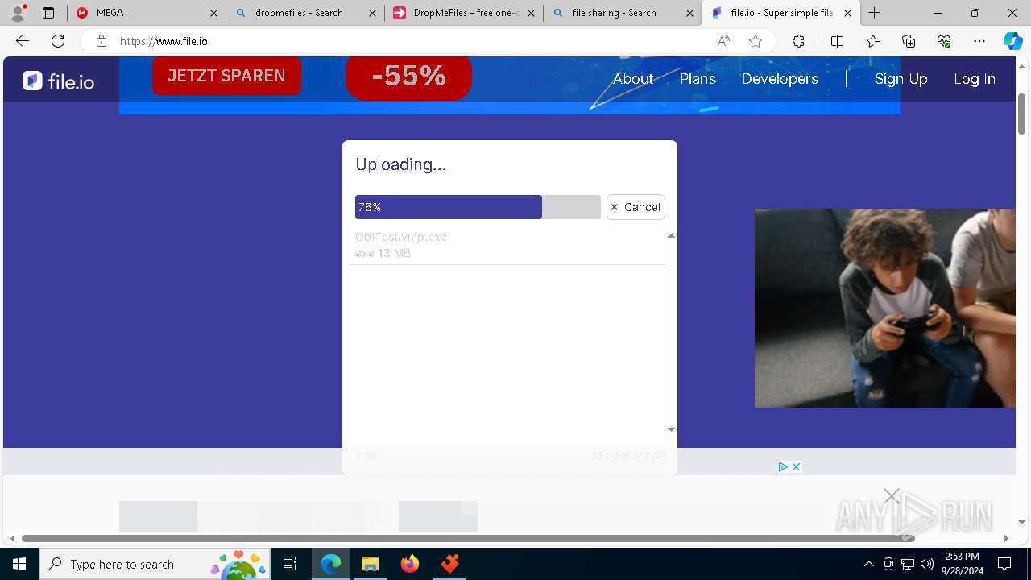Click the -55% ad badge
Image resolution: width=1031 pixels, height=580 pixels.
408,77
